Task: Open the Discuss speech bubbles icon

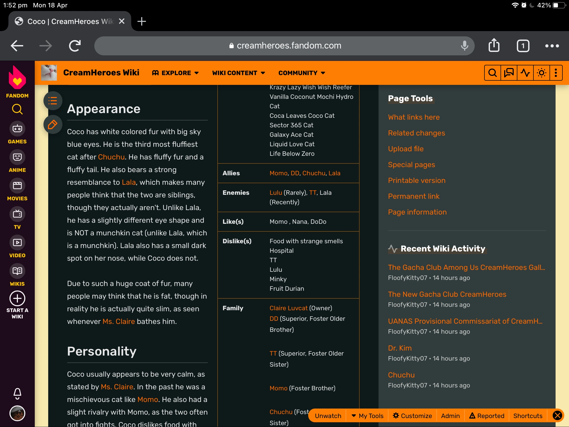Action: [x=509, y=73]
